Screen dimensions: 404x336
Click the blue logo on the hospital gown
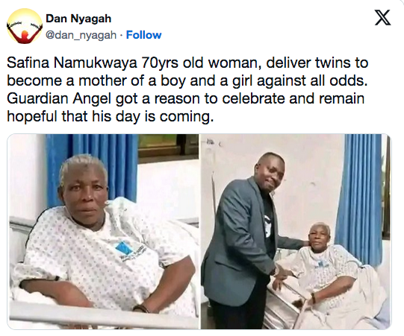[x=124, y=247]
